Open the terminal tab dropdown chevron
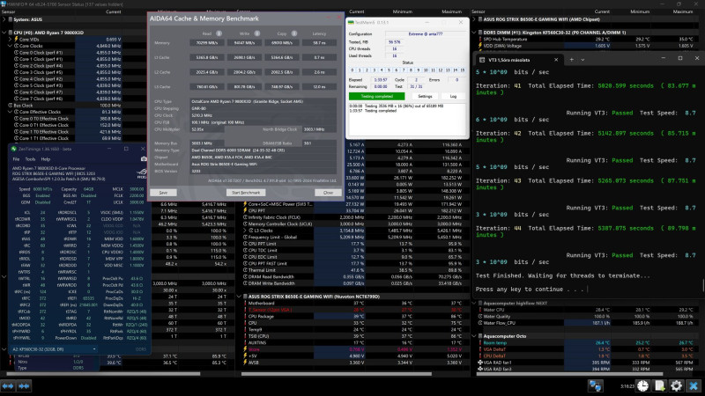The image size is (705, 396). pyautogui.click(x=583, y=59)
